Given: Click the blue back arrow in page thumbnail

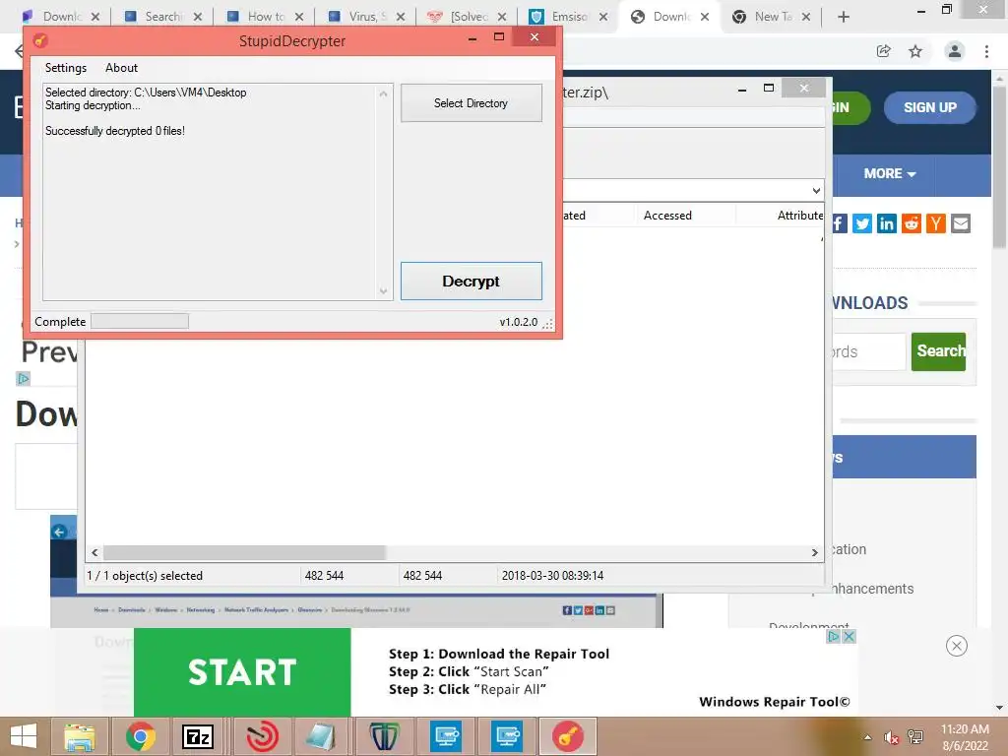Looking at the screenshot, I should [59, 532].
